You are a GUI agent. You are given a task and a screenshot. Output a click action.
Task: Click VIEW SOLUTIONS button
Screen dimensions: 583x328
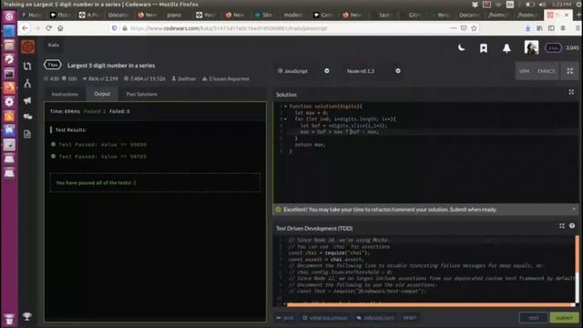[x=325, y=318]
